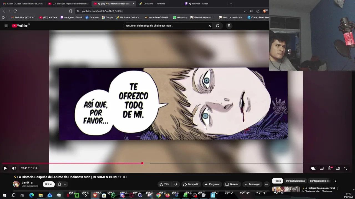Open Windows Start menu
This screenshot has height=199, width=355.
[x=4, y=195]
